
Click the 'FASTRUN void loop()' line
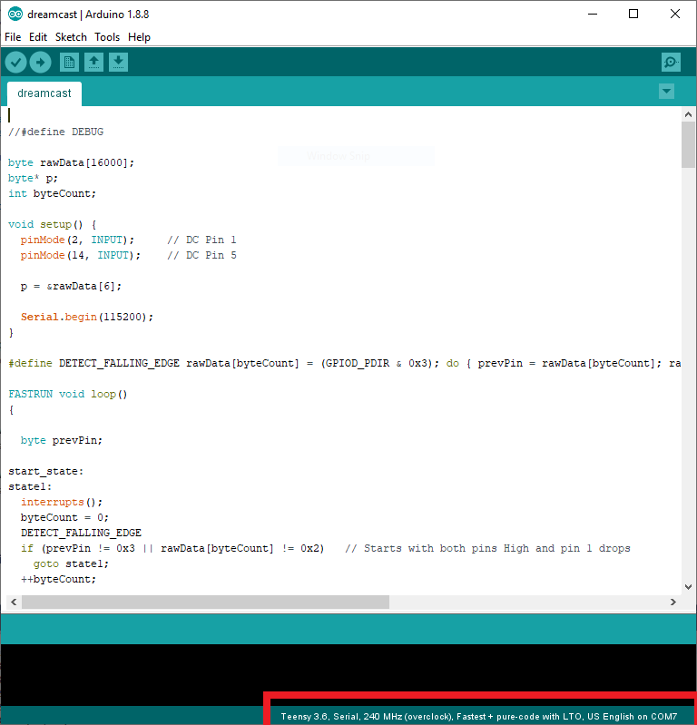tap(67, 394)
